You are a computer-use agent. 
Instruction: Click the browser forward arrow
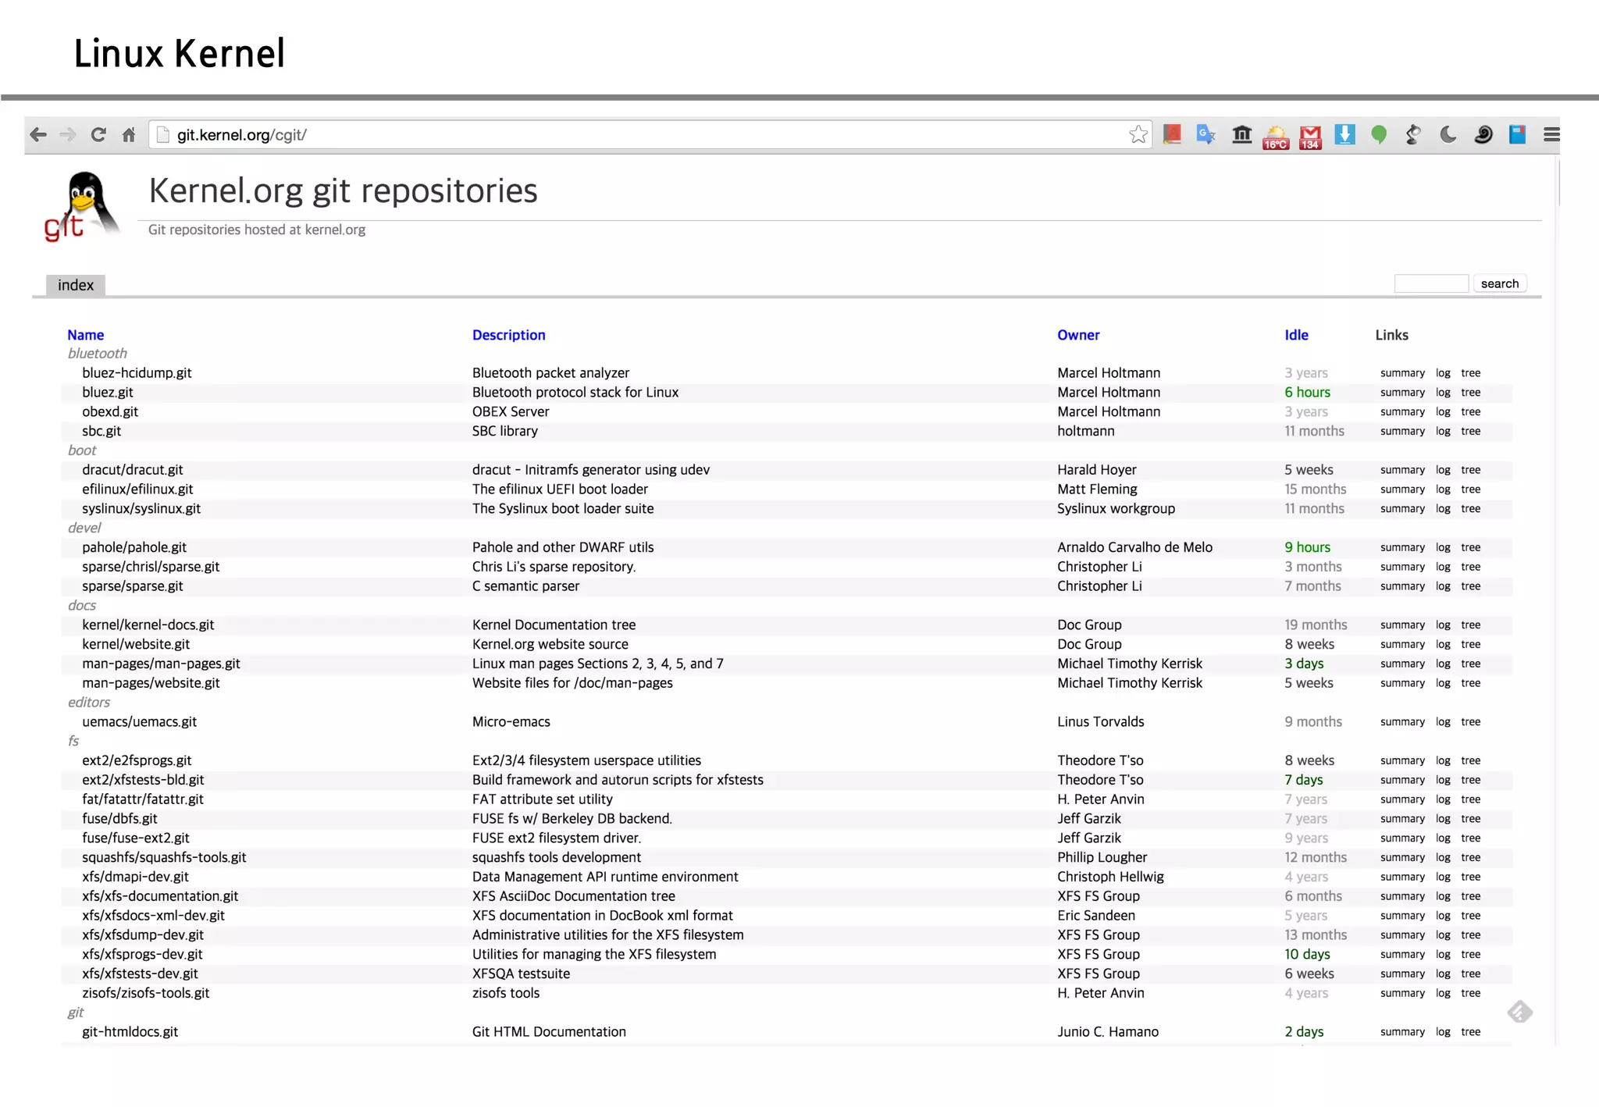pos(68,135)
